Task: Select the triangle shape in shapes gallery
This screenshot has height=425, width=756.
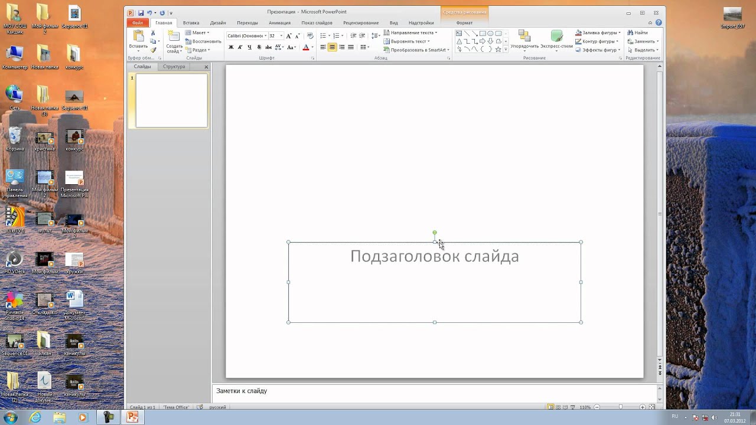Action: 459,41
